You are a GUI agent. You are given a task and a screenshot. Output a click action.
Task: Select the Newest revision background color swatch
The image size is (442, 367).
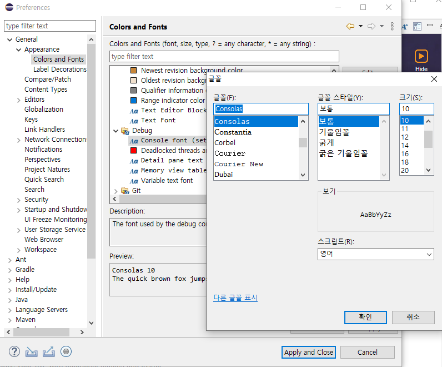[x=134, y=70]
